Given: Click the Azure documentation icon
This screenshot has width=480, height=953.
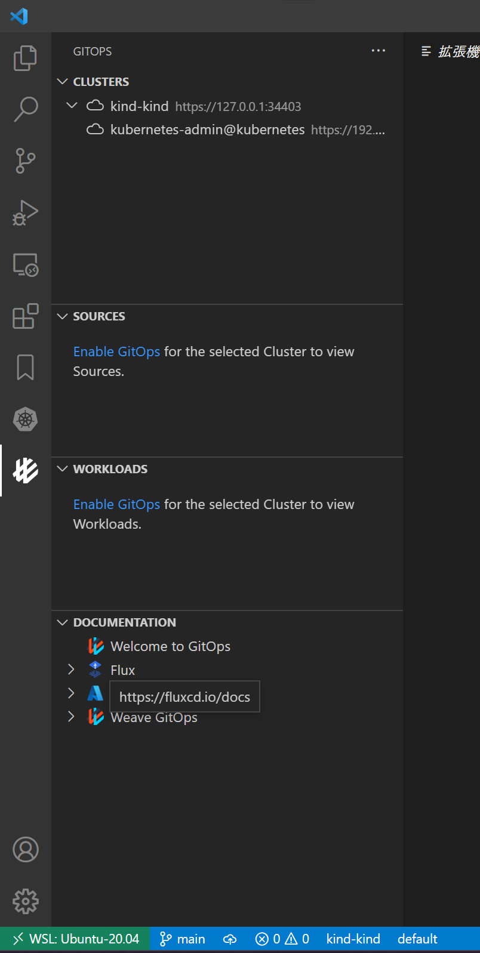Looking at the screenshot, I should click(95, 693).
